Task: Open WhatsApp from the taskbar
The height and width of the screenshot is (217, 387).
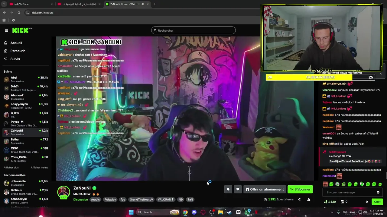Action: pos(247,212)
